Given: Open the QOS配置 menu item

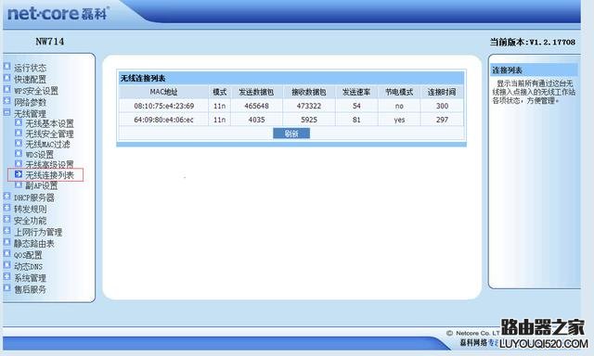Looking at the screenshot, I should pos(28,255).
